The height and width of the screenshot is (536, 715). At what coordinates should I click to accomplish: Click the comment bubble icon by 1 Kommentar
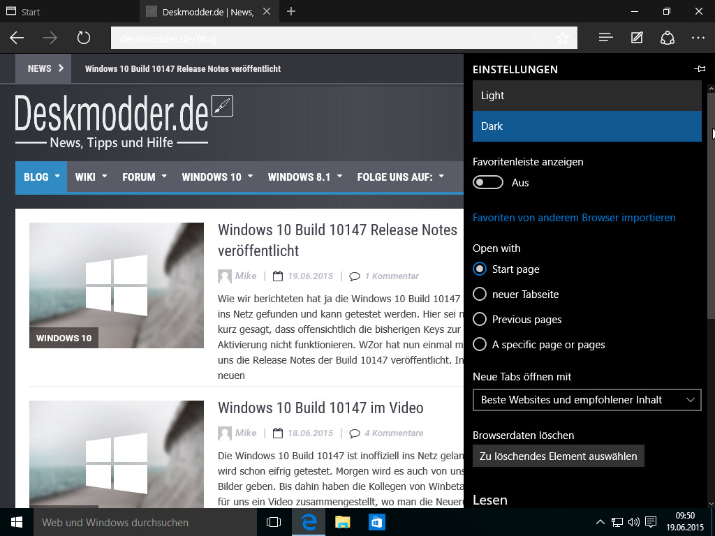[x=354, y=276]
